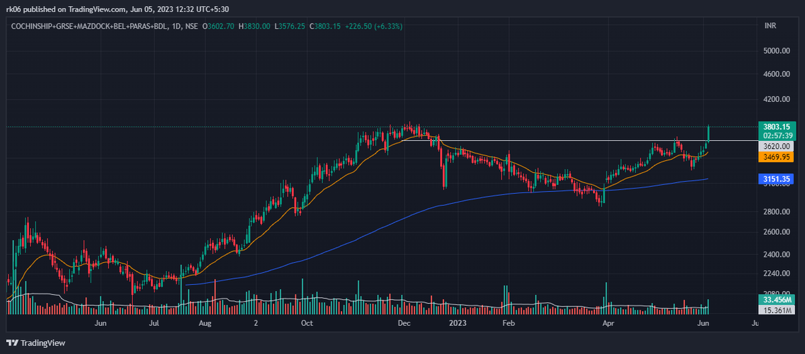Viewport: 805px width, 354px height.
Task: Click the green 33.456M volume label
Action: coord(776,300)
